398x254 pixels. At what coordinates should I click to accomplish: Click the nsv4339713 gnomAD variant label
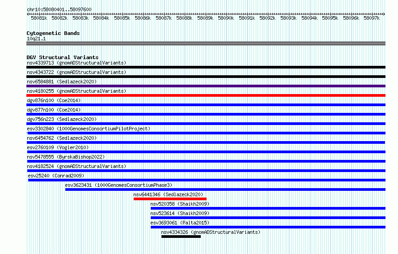(x=76, y=63)
